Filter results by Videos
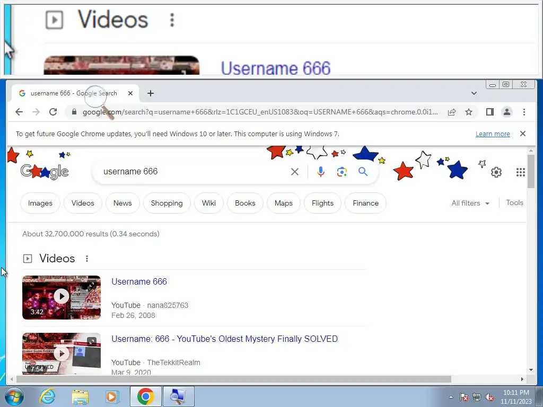 tap(83, 203)
